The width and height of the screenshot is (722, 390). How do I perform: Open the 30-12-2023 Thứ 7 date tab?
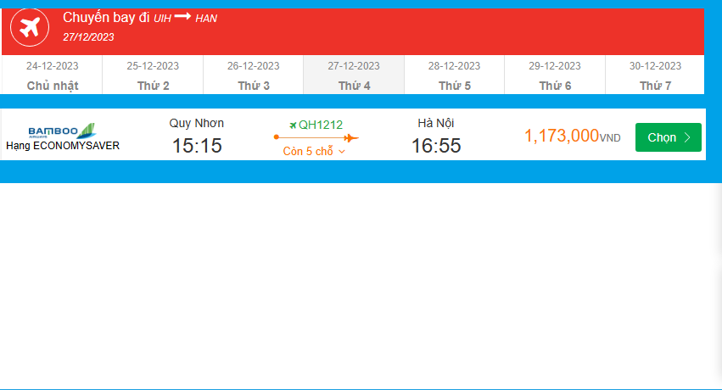click(655, 75)
